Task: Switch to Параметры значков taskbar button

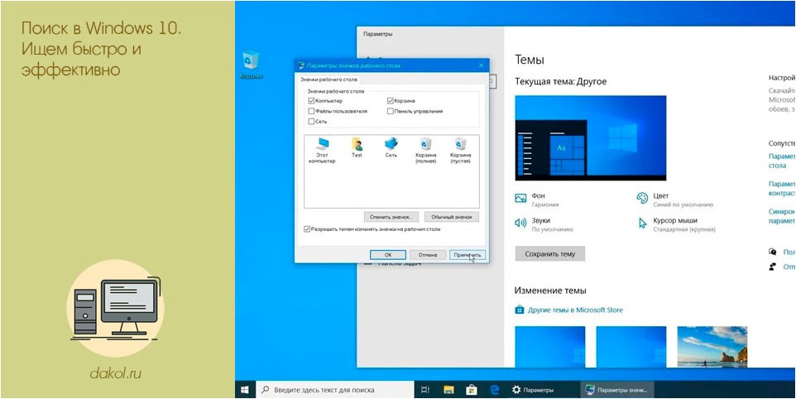Action: (x=616, y=390)
